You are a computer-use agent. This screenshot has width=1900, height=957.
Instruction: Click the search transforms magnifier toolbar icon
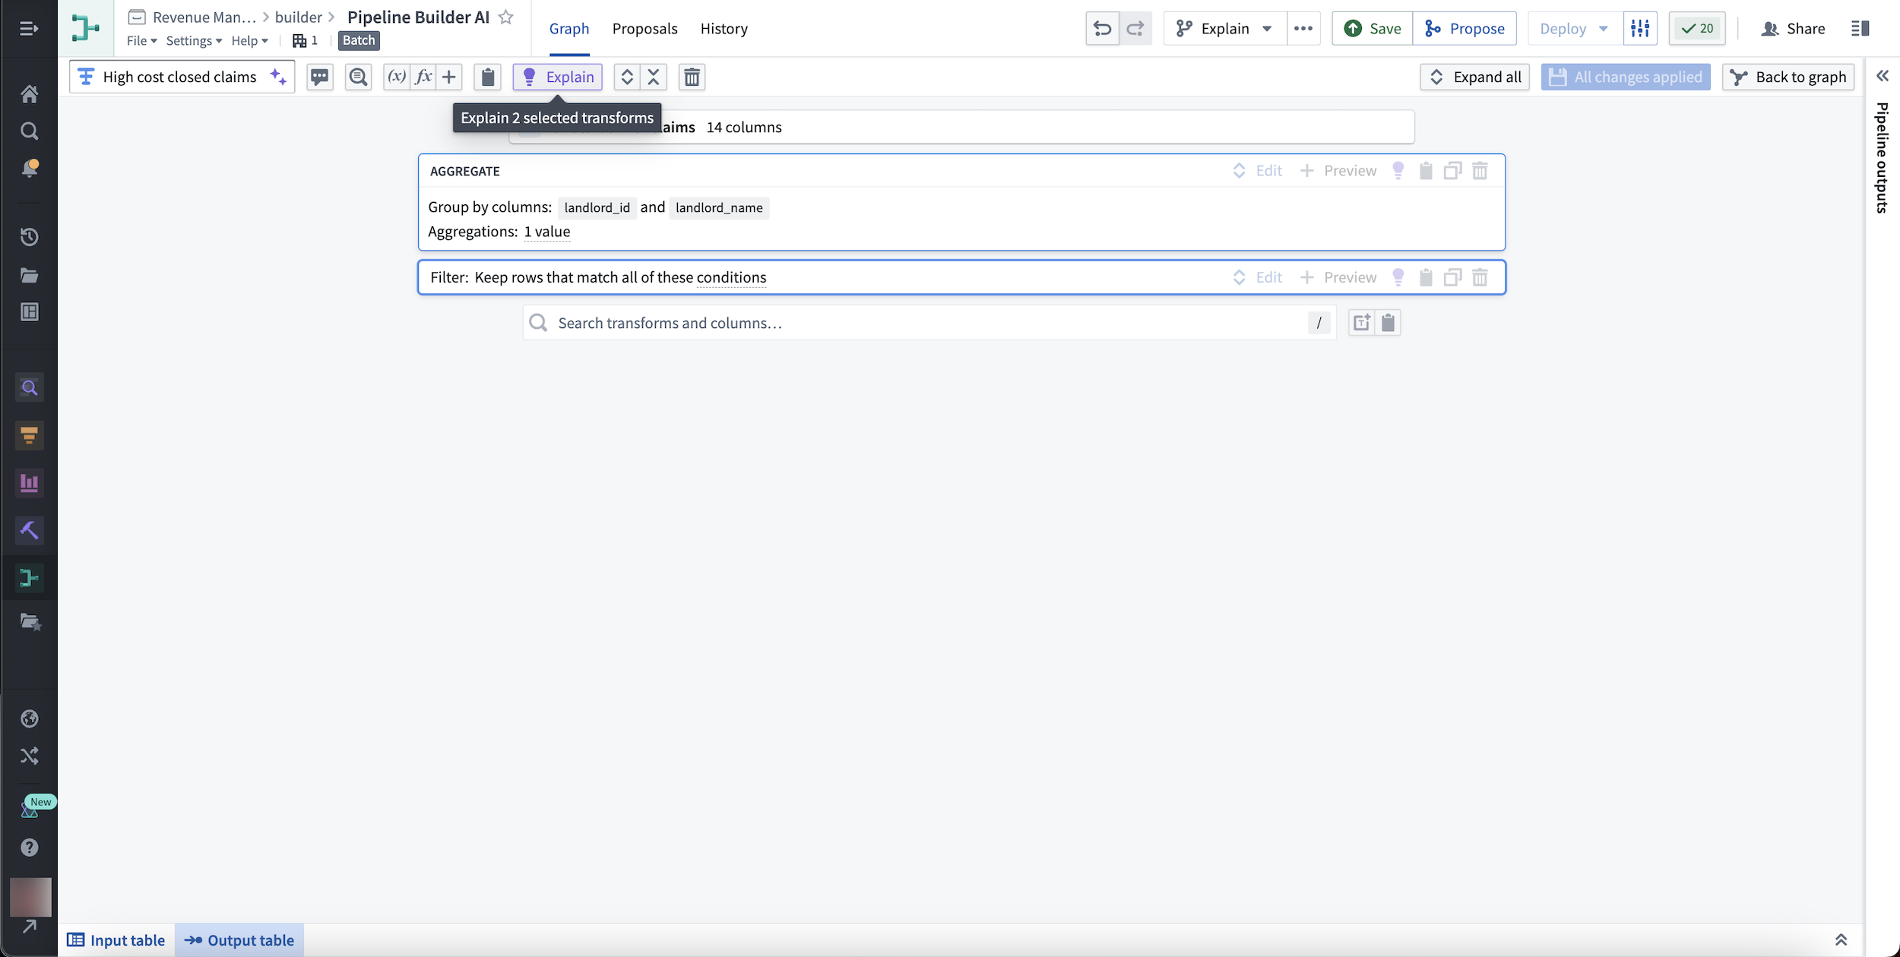tap(358, 77)
